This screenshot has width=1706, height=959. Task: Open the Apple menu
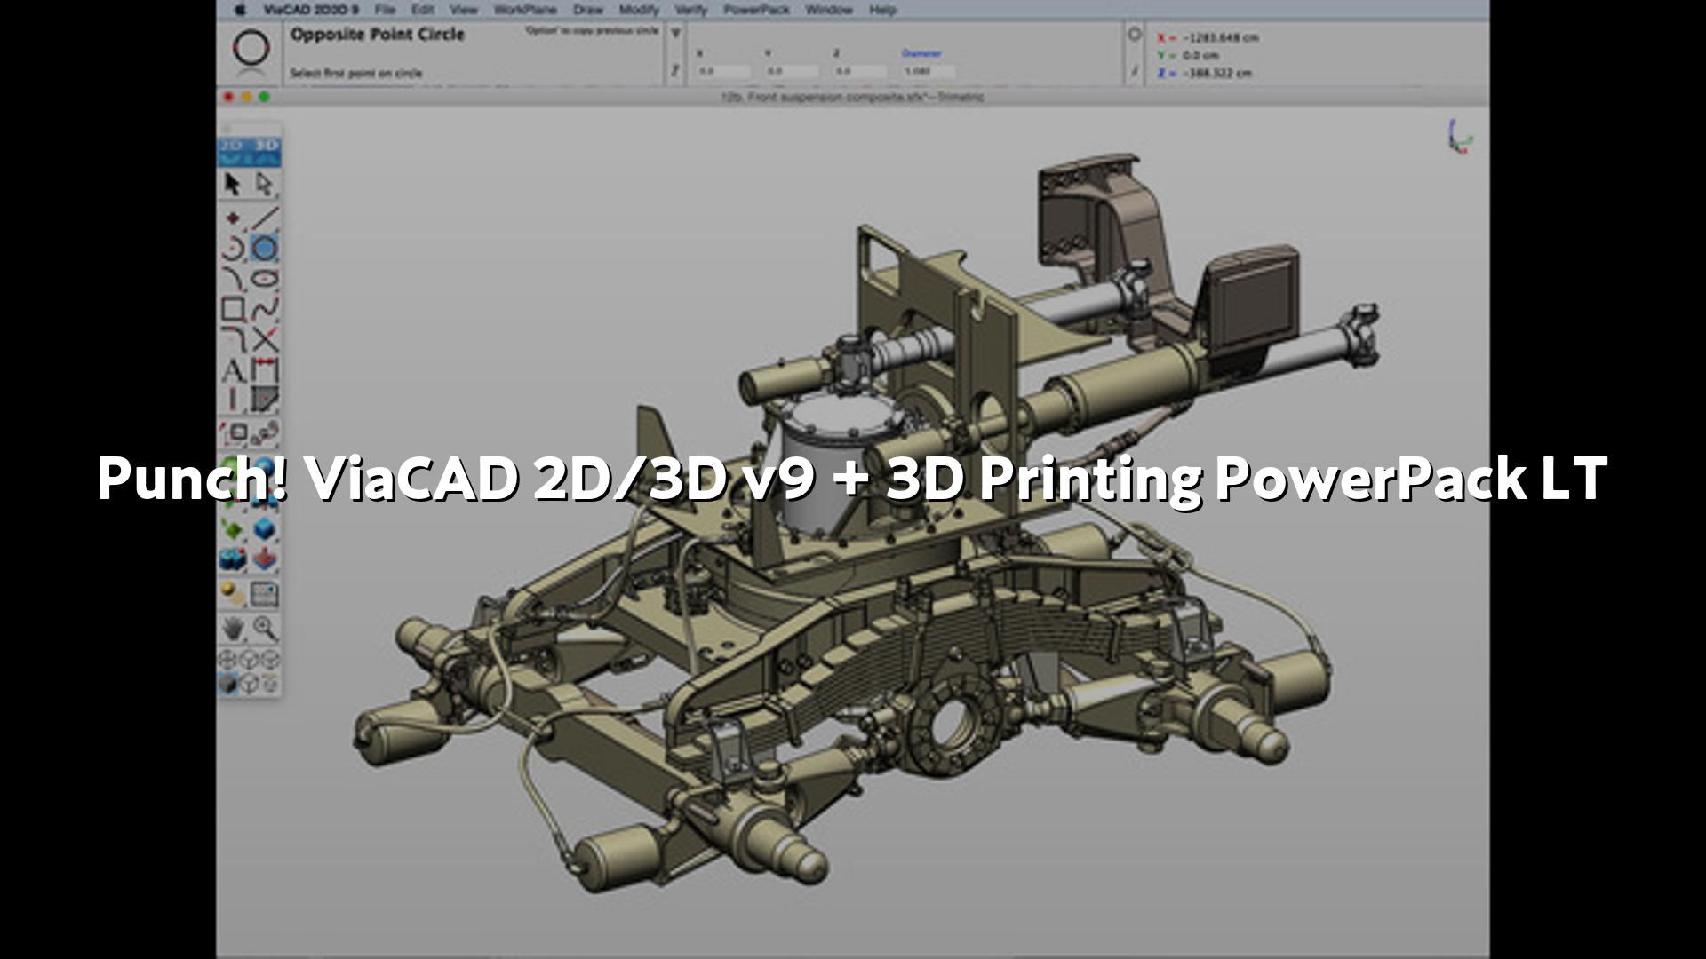240,10
